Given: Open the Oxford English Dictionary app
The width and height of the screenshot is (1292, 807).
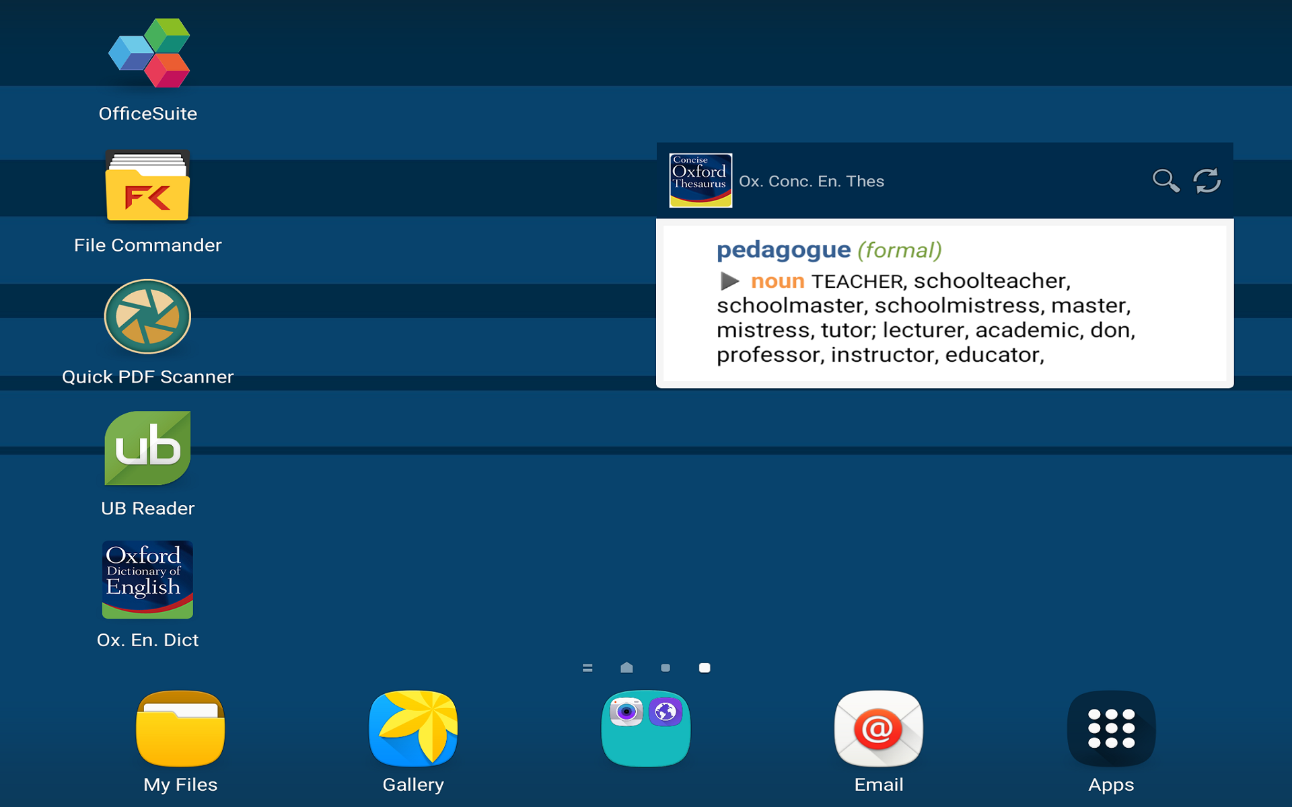Looking at the screenshot, I should 147,580.
